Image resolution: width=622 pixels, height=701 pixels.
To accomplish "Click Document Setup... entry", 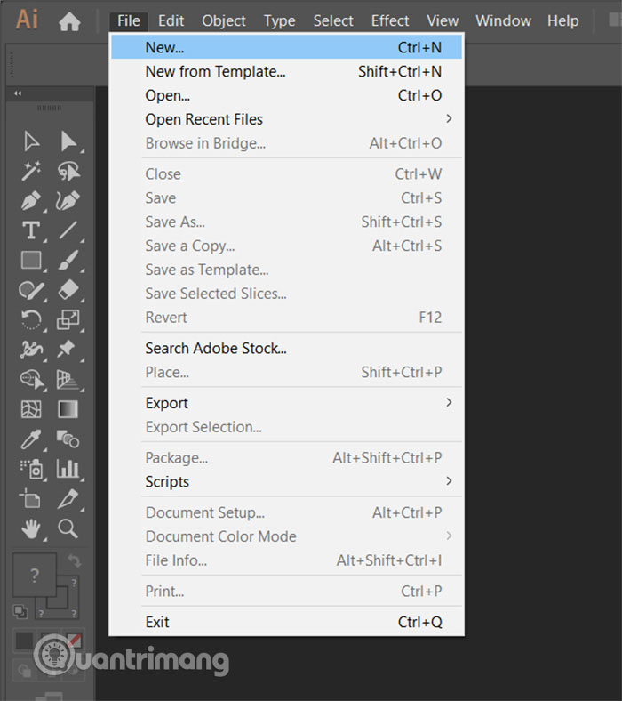I will (x=286, y=512).
